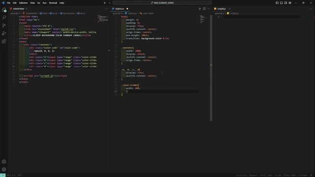This screenshot has height=177, width=315.
Task: Open the View menu
Action: [x=32, y=3]
